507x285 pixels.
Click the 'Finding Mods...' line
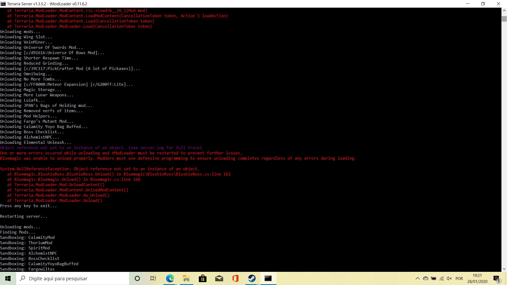[x=18, y=232]
